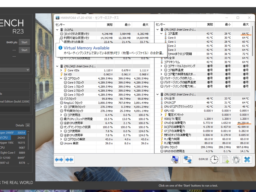Viewport: 256px width, 192px height.
Task: Maximize the HWiNFO64 sensor window
Action: pyautogui.click(x=238, y=18)
